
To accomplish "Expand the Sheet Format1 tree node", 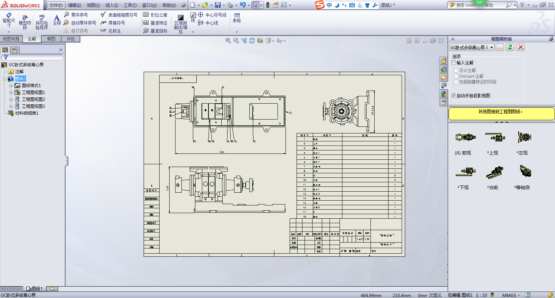I will 11,86.
